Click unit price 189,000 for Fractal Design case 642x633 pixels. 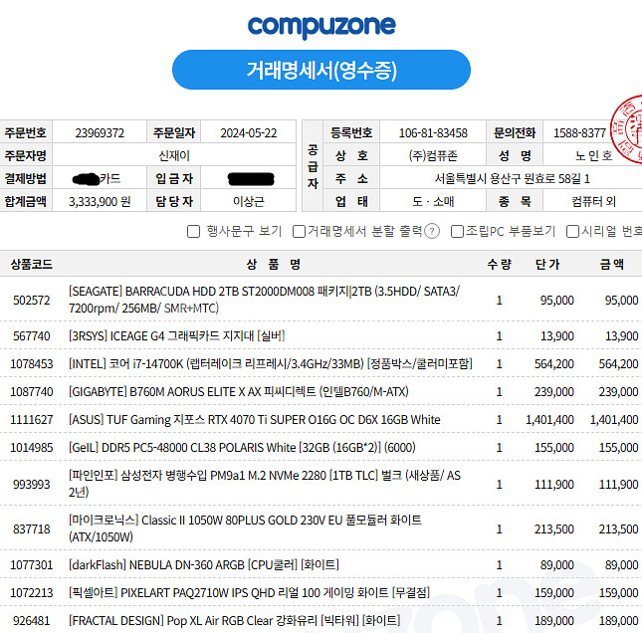(554, 621)
